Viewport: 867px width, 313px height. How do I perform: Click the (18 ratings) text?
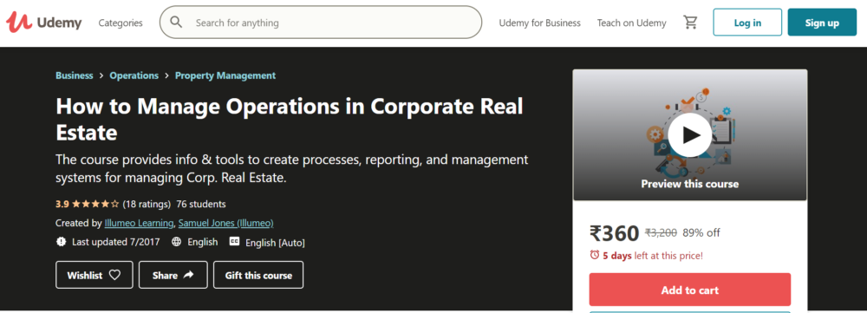click(x=147, y=204)
